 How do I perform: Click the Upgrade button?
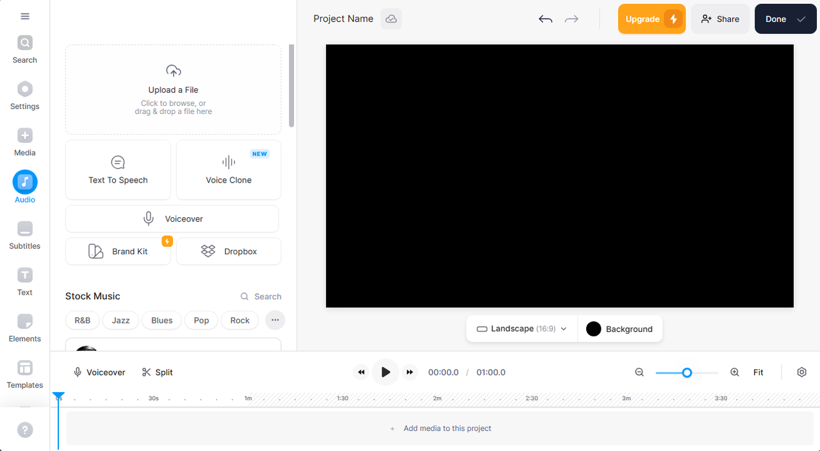[652, 19]
